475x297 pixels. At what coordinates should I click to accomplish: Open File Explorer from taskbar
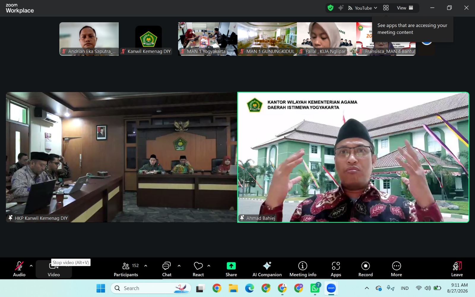point(233,288)
